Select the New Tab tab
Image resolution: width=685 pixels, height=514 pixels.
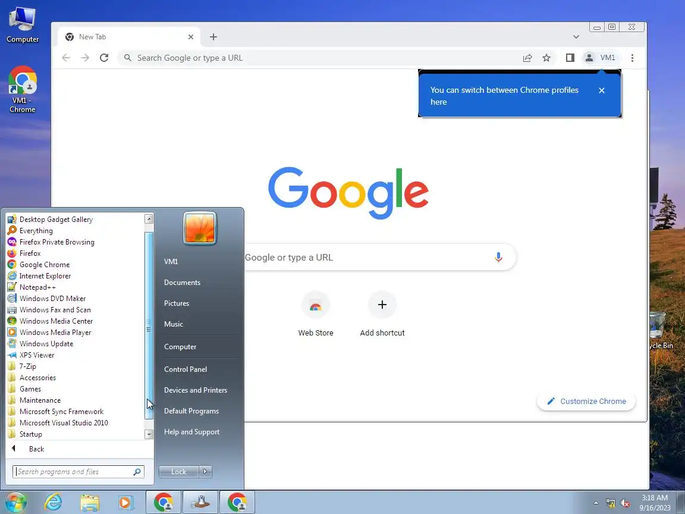pyautogui.click(x=129, y=37)
